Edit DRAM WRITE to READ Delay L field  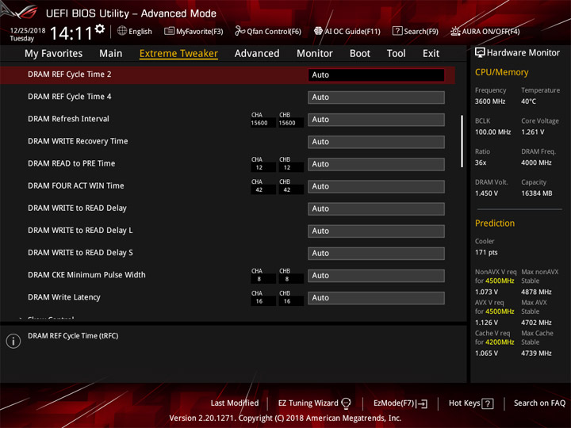(376, 231)
